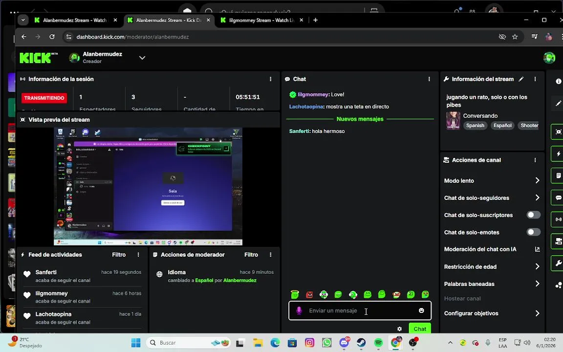Pick the red angry emote

pyautogui.click(x=309, y=295)
